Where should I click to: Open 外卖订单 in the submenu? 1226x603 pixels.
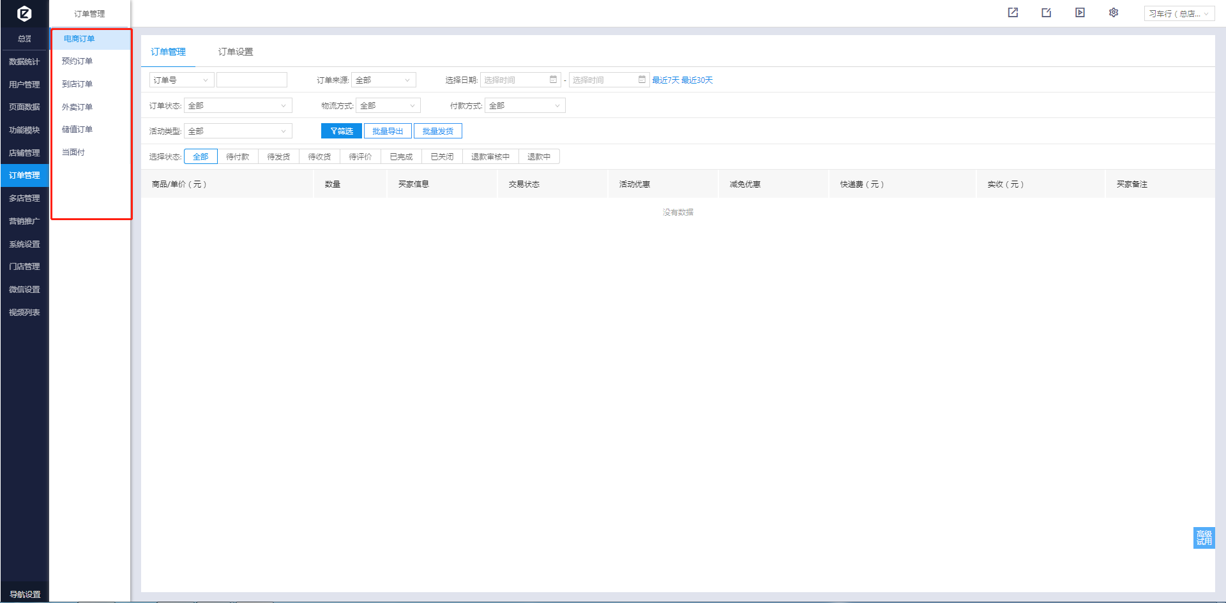coord(77,107)
